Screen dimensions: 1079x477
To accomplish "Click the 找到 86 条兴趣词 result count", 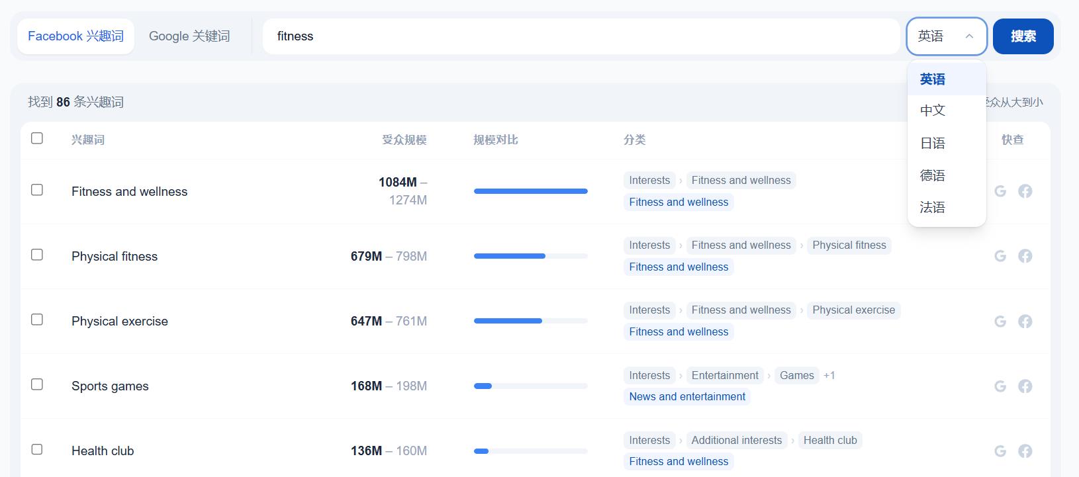I will [x=75, y=102].
